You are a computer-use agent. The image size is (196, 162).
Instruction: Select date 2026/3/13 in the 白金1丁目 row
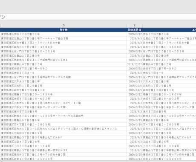click(x=135, y=159)
